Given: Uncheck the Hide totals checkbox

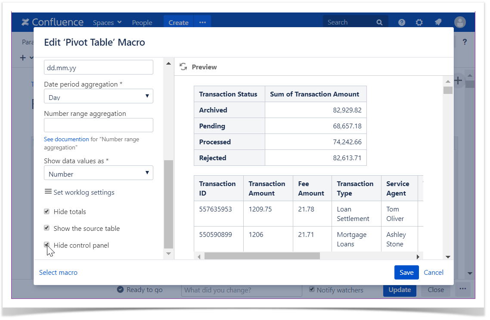Looking at the screenshot, I should pos(47,211).
